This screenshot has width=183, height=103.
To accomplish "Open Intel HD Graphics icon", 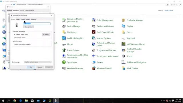I will click(64, 38).
